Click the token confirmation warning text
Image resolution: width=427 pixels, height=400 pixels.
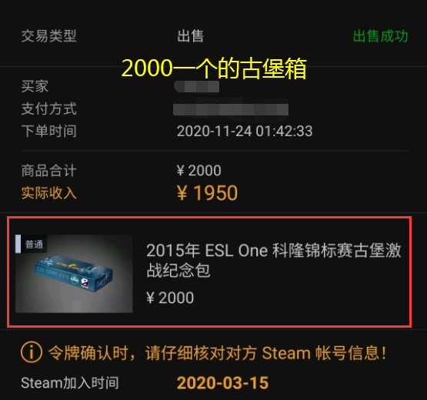pos(217,353)
